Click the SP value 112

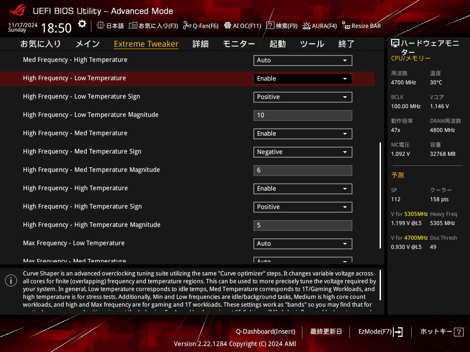[396, 199]
